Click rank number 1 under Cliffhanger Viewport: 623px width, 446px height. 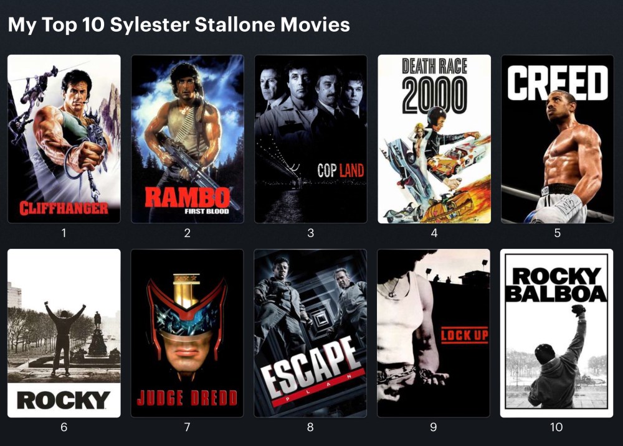64,233
